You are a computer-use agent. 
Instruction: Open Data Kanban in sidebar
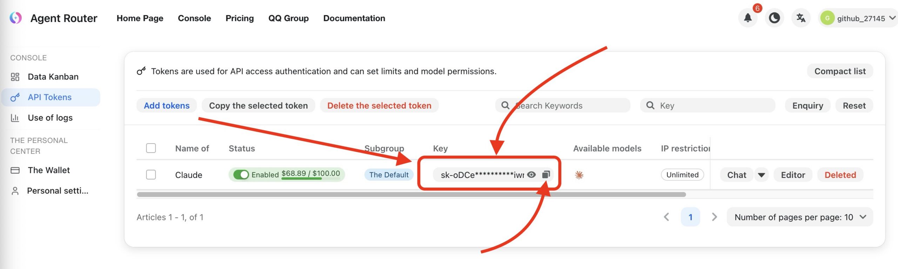53,77
